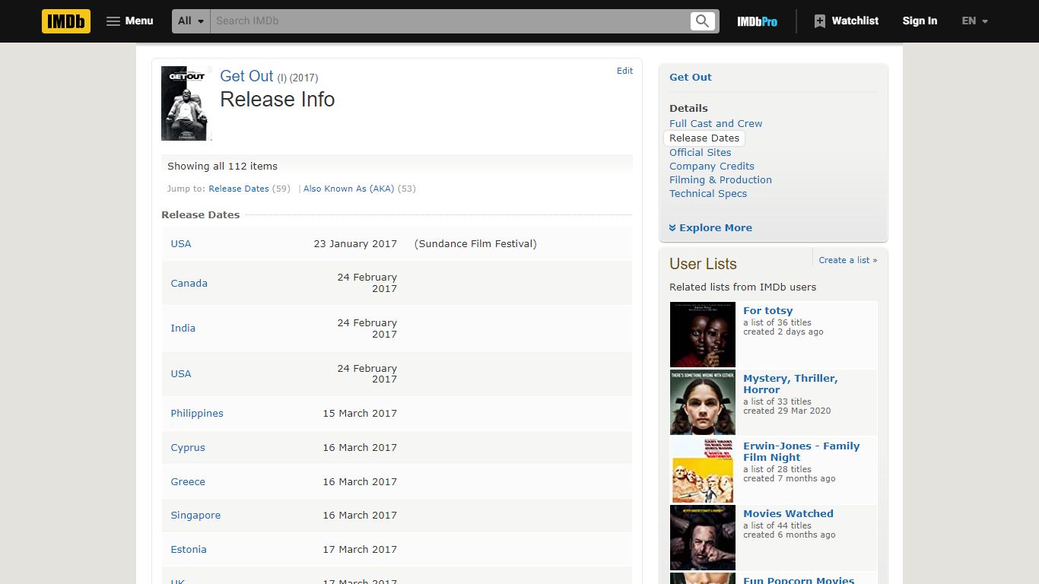Open the Canada country link
Screen dimensions: 1039x584
click(x=189, y=284)
